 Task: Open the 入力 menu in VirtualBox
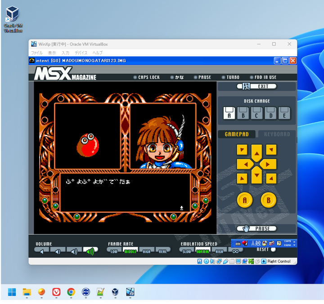[66, 53]
